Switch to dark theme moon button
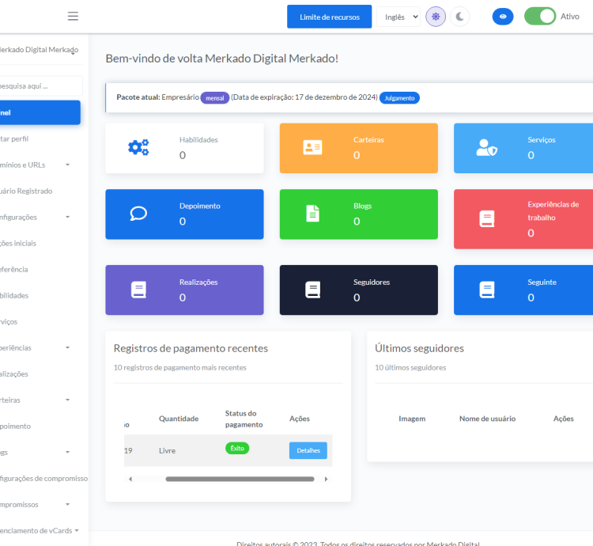Screen dimensions: 593x546 pos(460,17)
